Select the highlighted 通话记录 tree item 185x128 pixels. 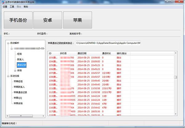pyautogui.click(x=22, y=65)
